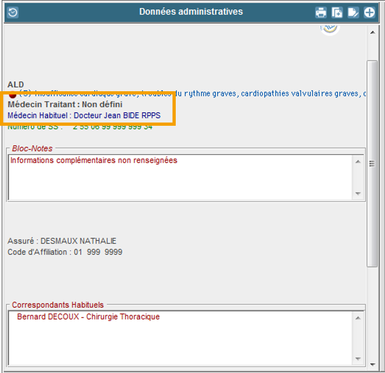Click the red ALD indicator dot
385x373 pixels.
[12, 94]
